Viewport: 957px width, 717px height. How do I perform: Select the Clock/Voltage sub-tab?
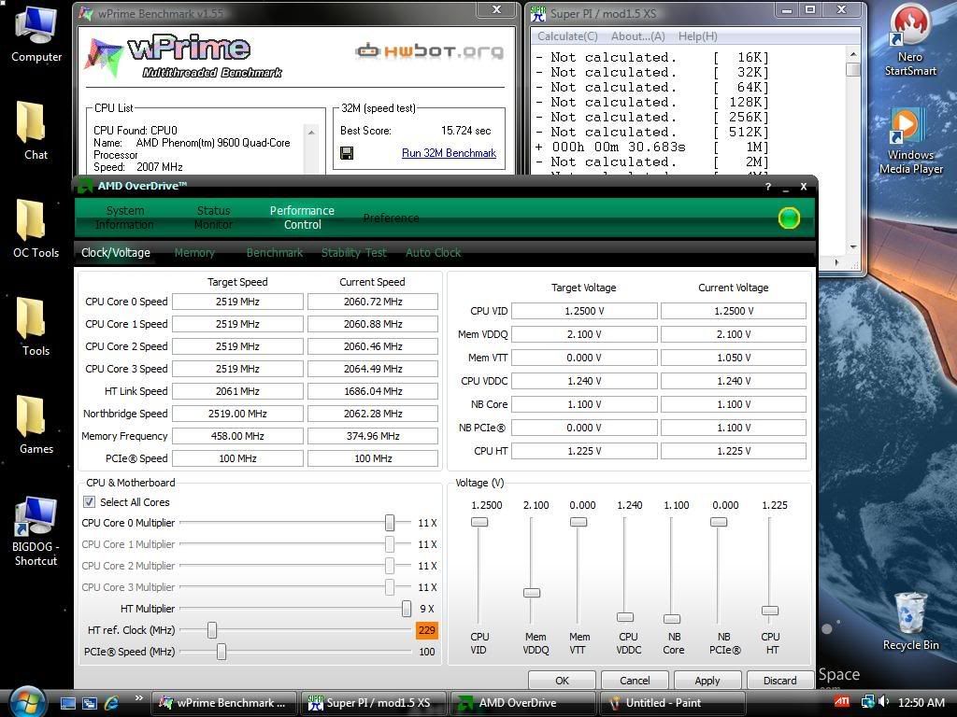tap(115, 252)
